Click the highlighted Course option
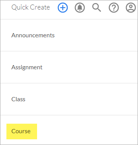This screenshot has width=138, height=145. (x=22, y=131)
